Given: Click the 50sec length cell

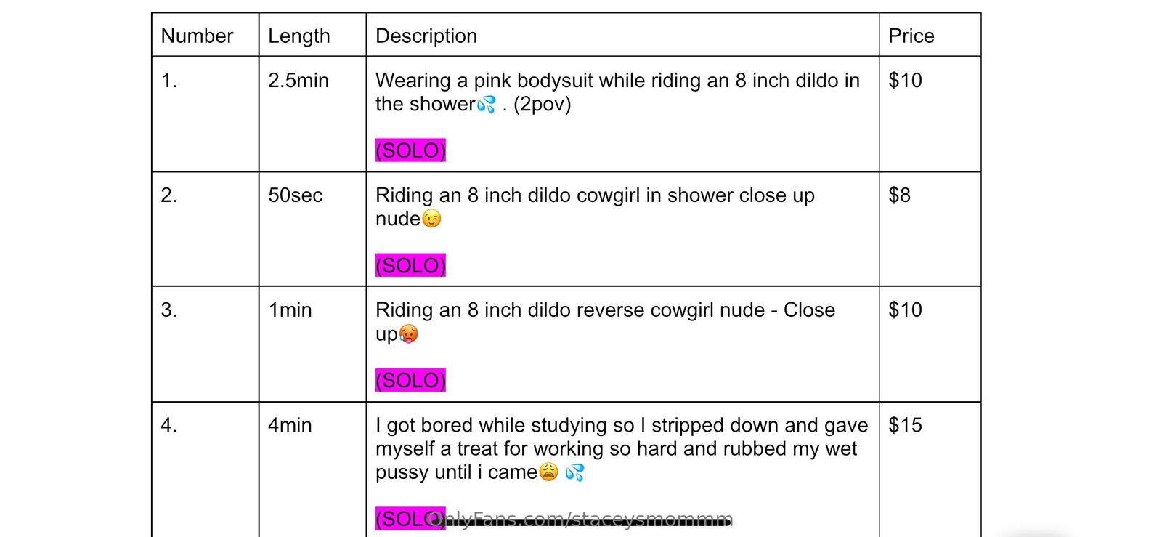Looking at the screenshot, I should pos(295,195).
